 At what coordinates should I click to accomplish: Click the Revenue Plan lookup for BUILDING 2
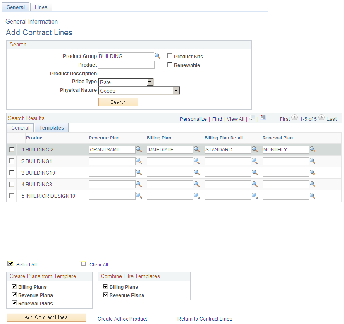tap(139, 149)
